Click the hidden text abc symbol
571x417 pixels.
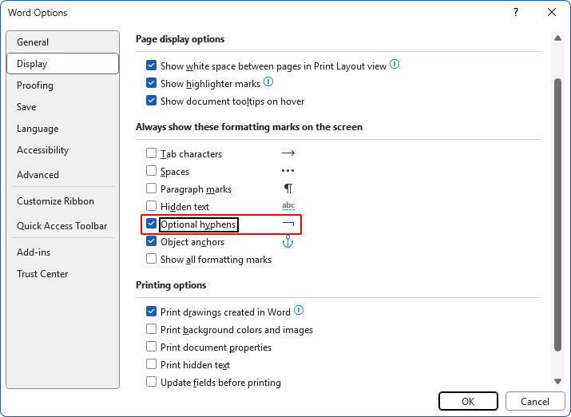point(288,206)
